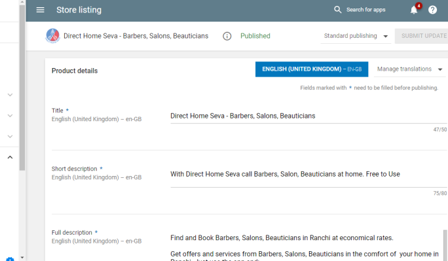
Task: Click the sidebar scrollbar down arrow
Action: [x=22, y=258]
